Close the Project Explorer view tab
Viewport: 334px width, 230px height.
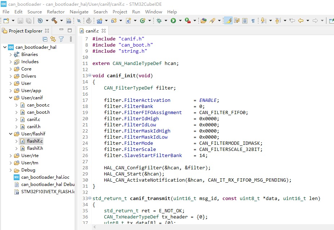pyautogui.click(x=47, y=31)
